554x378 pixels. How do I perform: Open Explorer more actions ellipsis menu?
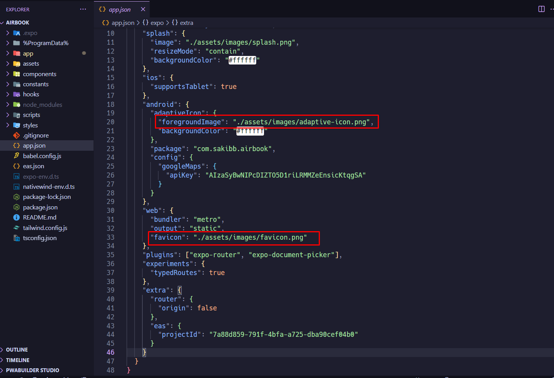coord(83,9)
